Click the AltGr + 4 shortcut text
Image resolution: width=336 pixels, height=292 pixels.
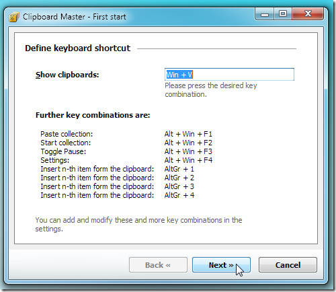point(179,195)
